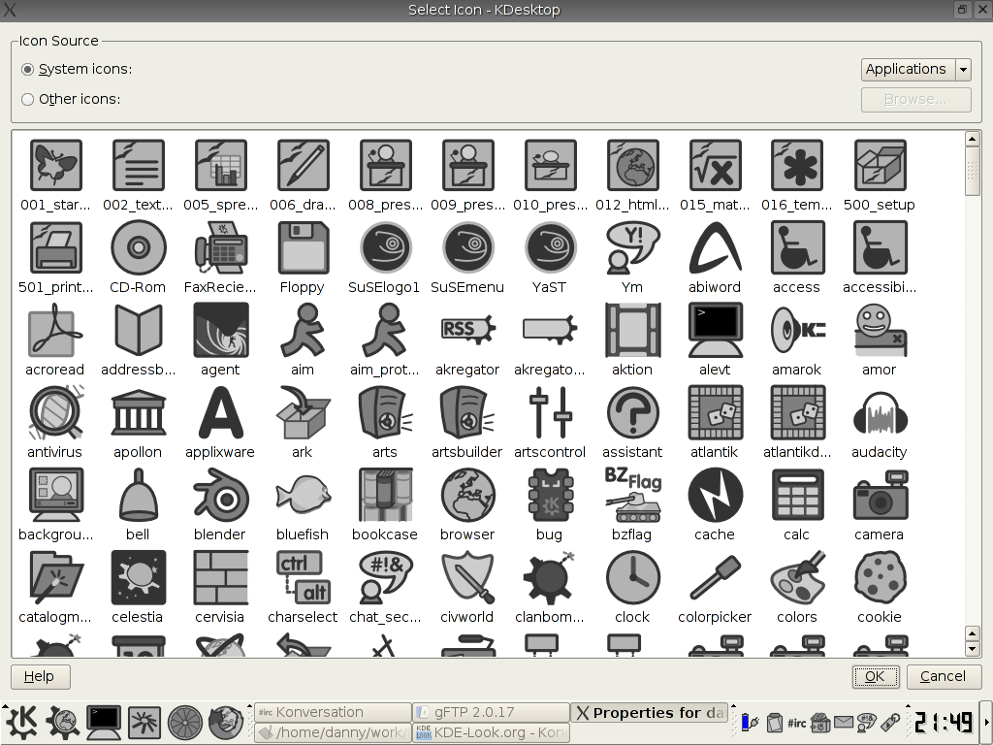Image resolution: width=993 pixels, height=745 pixels.
Task: Click the bottom scrollbar down arrow
Action: point(973,649)
